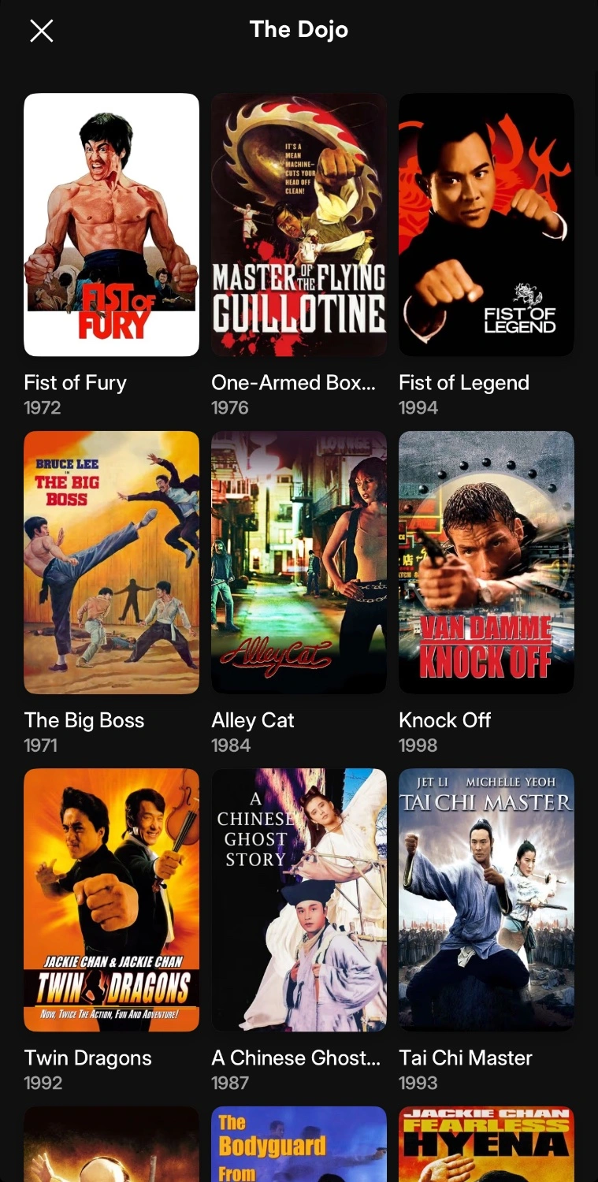Select the Fist of Legend poster
This screenshot has width=598, height=1182.
(486, 225)
